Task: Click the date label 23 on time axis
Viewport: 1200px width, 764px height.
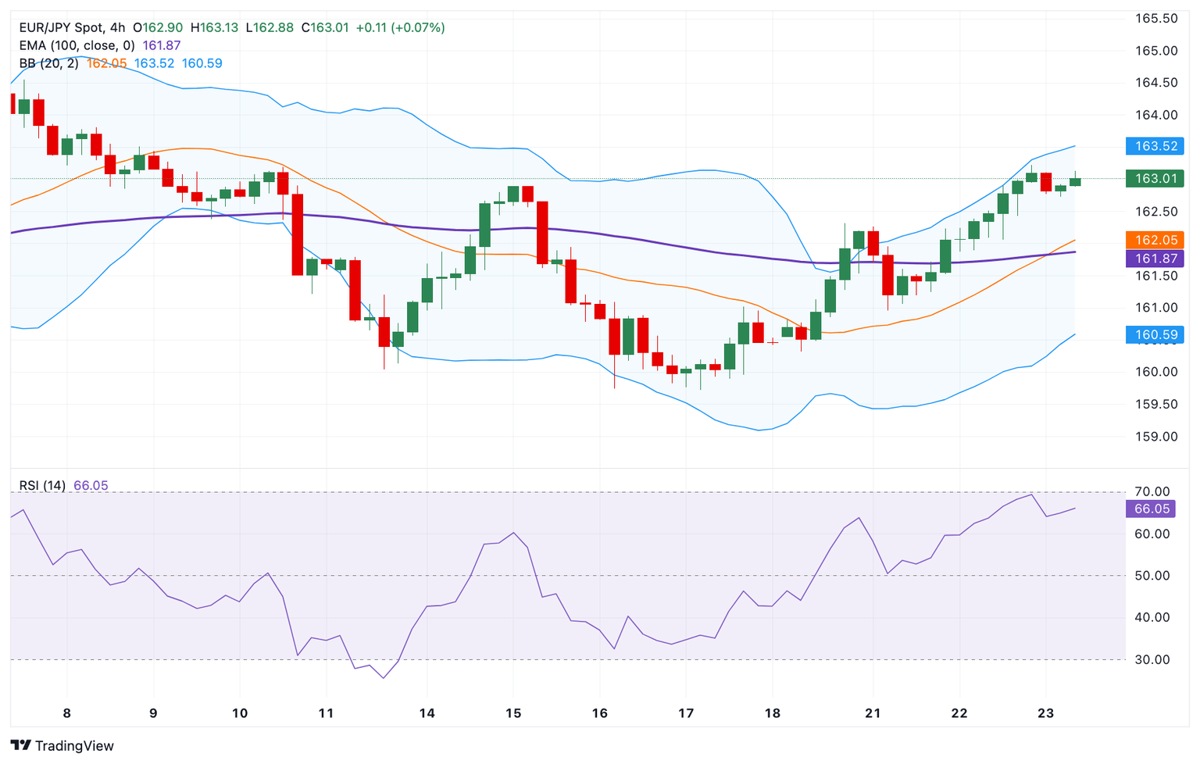Action: [1045, 713]
